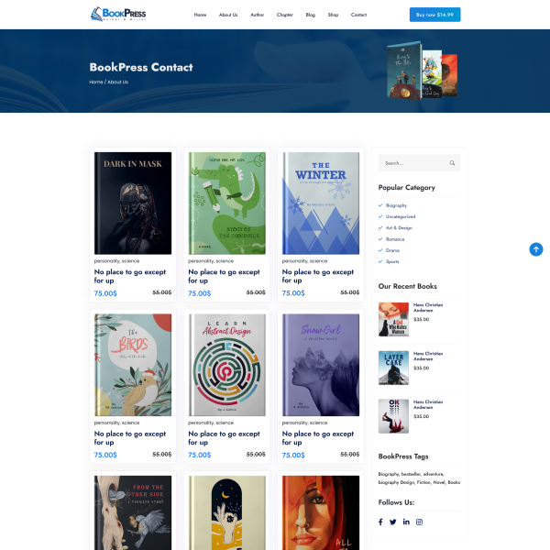Click the Home breadcrumb link

coord(95,82)
